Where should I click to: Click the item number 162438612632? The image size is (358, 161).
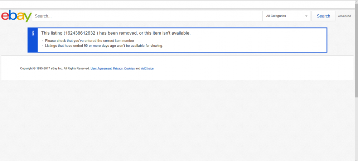click(79, 33)
